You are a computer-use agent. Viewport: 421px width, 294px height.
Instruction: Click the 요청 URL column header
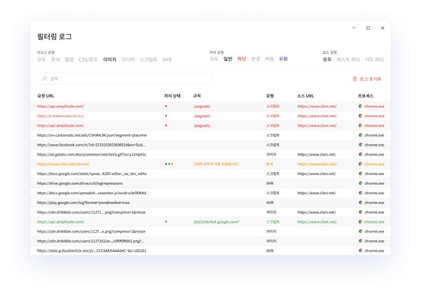pyautogui.click(x=45, y=96)
